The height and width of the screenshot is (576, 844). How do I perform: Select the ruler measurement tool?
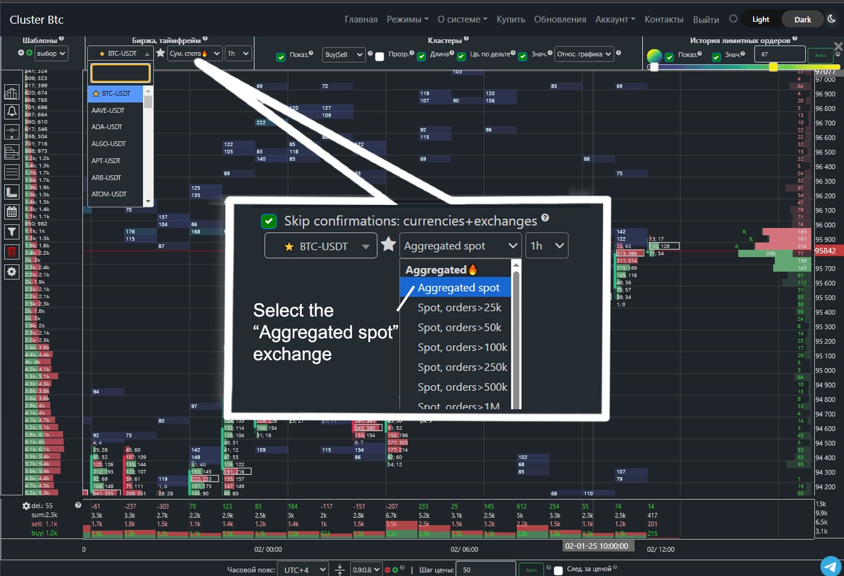tap(12, 192)
